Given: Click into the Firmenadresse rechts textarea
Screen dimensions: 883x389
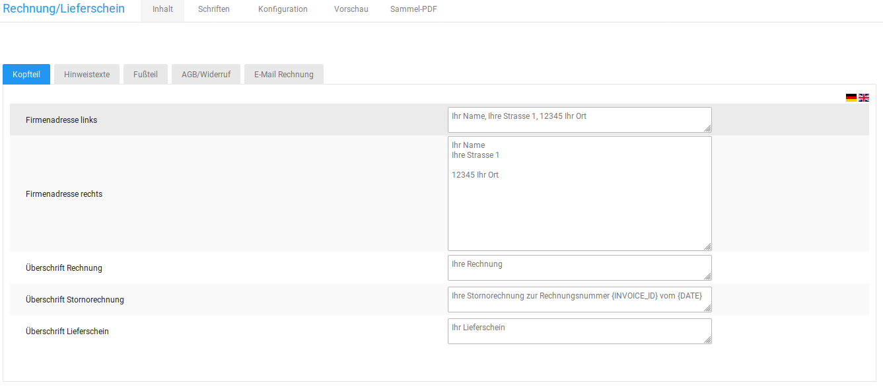Looking at the screenshot, I should click(x=579, y=194).
